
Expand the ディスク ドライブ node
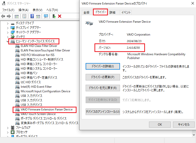(8, 23)
